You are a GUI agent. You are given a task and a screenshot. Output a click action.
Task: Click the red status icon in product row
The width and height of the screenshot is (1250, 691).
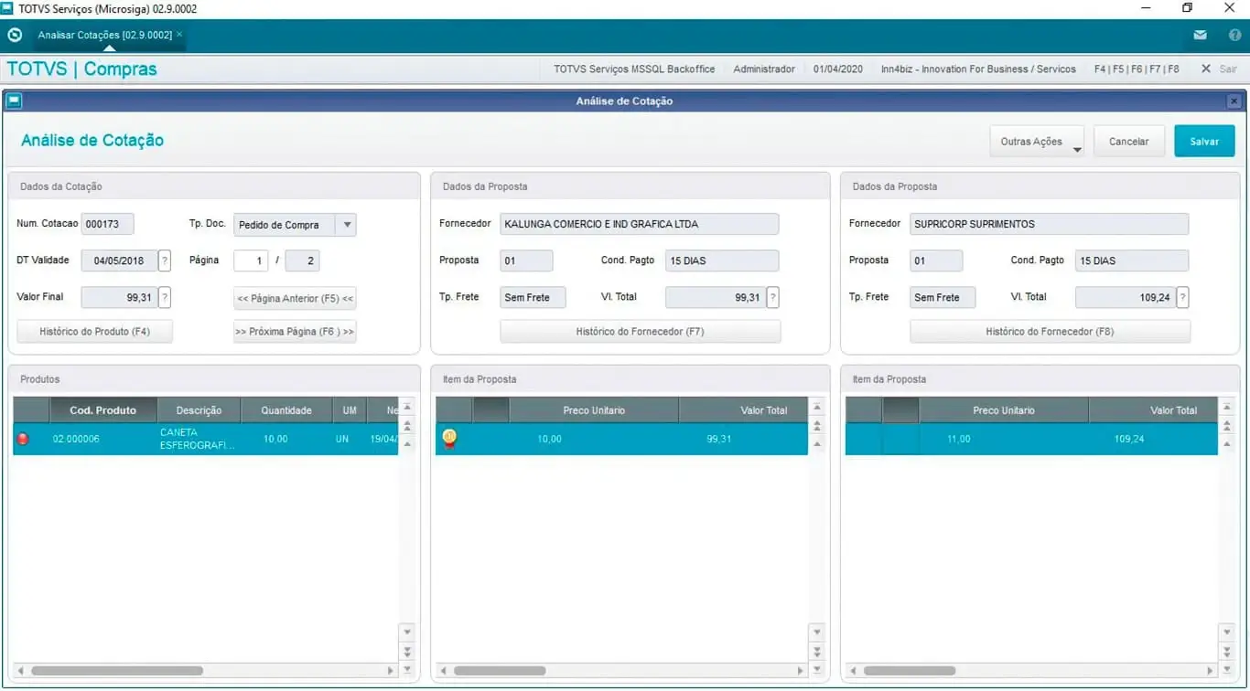coord(23,439)
